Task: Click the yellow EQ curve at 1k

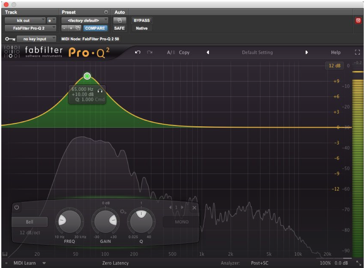Action: (x=201, y=127)
